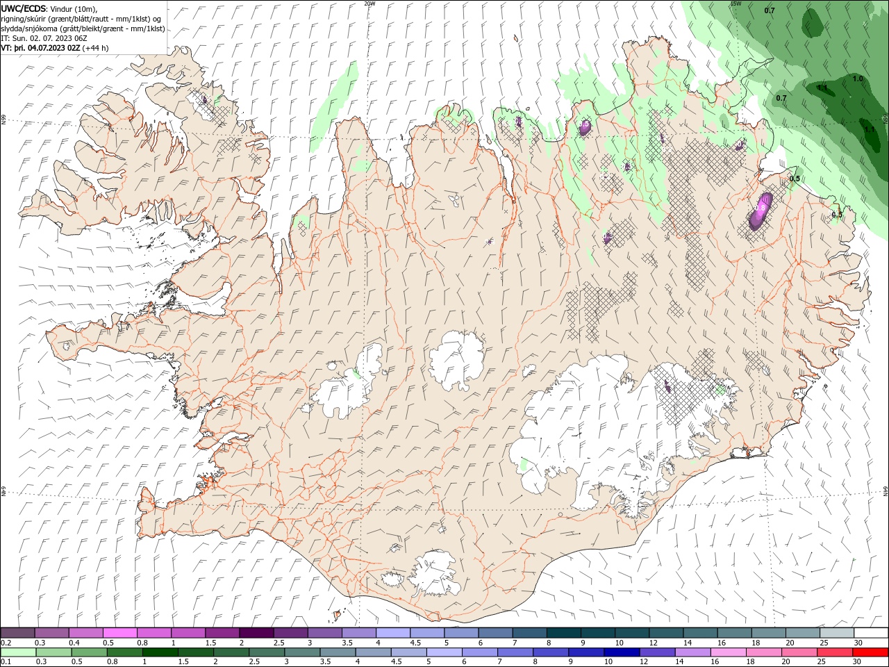Select the 0.4 swatch in the snow legend row
This screenshot has height=667, width=889.
[x=87, y=633]
